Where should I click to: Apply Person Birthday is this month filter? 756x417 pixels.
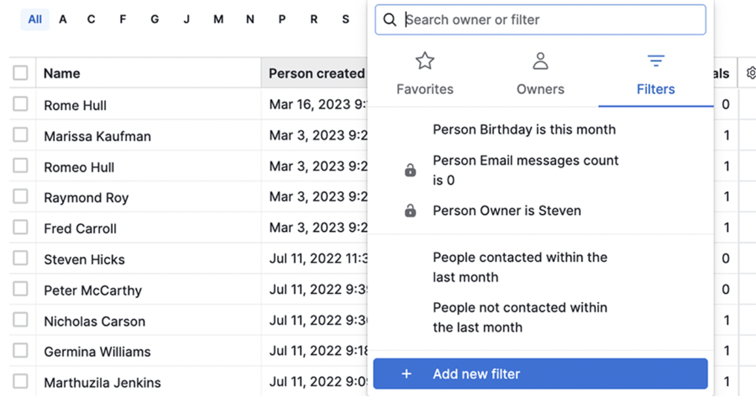(524, 129)
